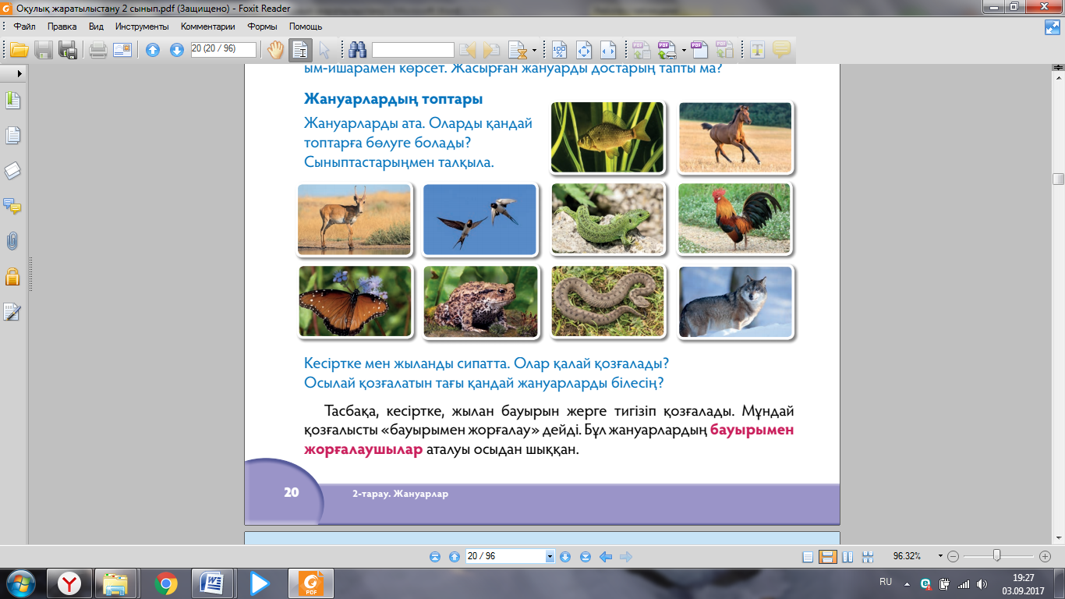Viewport: 1065px width, 599px height.
Task: Expand the search options dropdown arrow
Action: (534, 50)
